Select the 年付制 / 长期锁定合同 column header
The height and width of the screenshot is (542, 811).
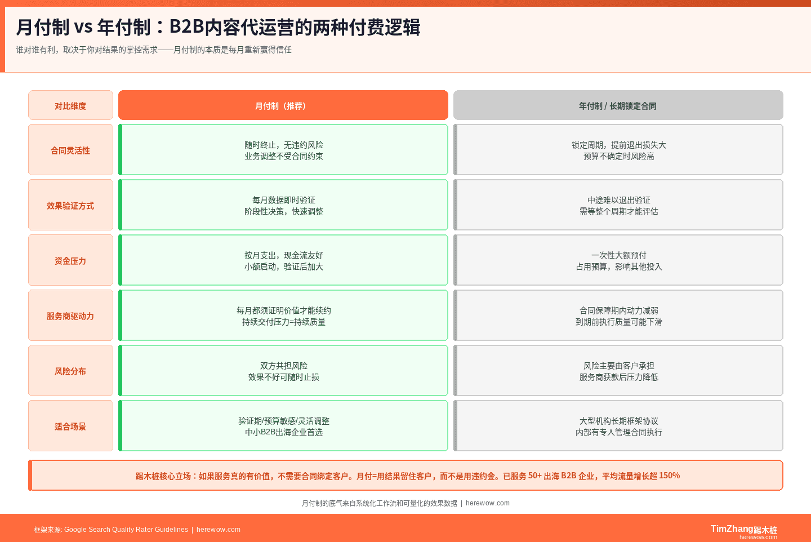click(x=618, y=105)
